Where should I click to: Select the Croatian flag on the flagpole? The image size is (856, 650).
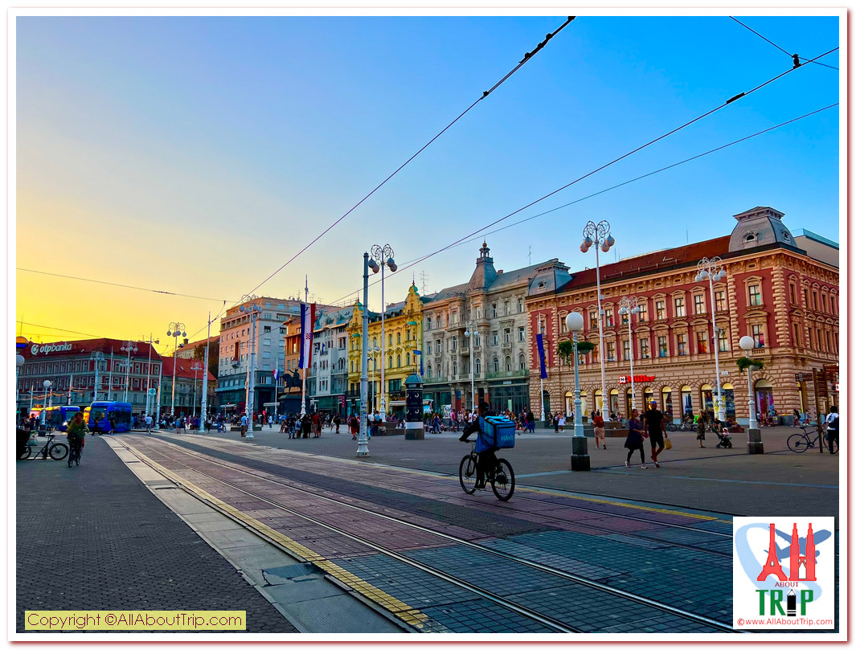coord(306,335)
